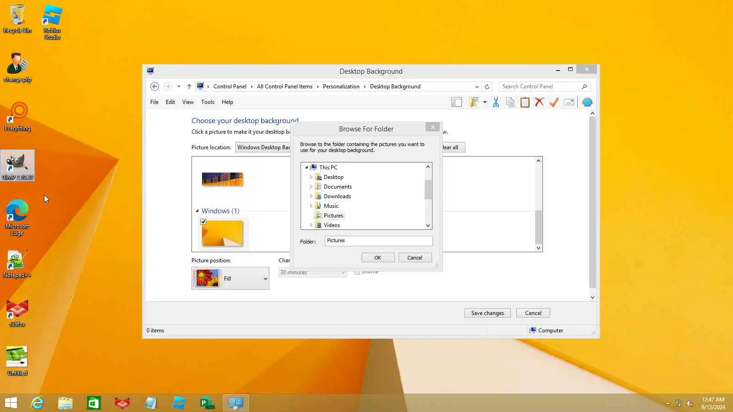
Task: Expand the Downloads folder node
Action: [311, 196]
